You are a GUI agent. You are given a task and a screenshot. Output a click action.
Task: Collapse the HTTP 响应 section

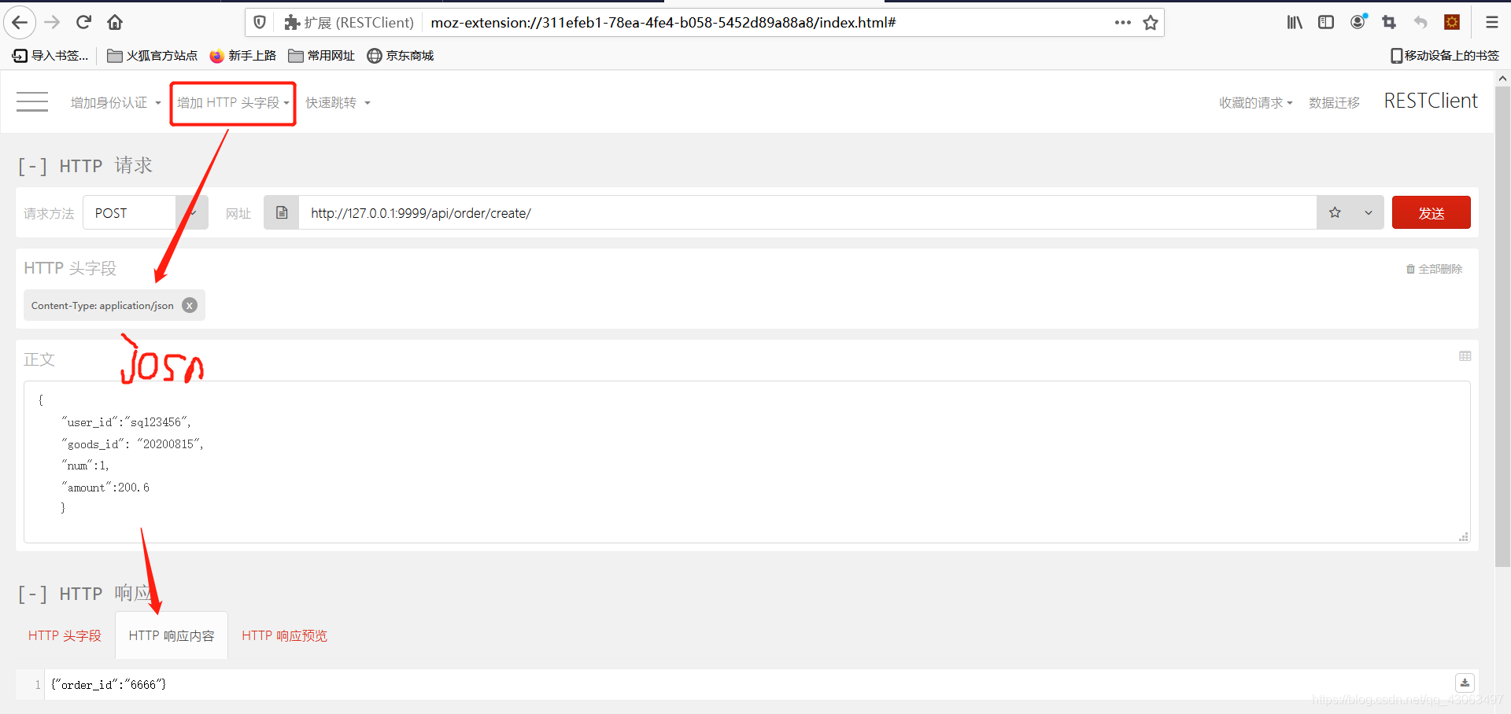(32, 594)
